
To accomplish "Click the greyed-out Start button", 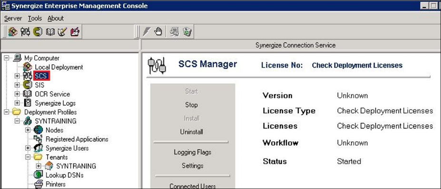I will click(192, 91).
